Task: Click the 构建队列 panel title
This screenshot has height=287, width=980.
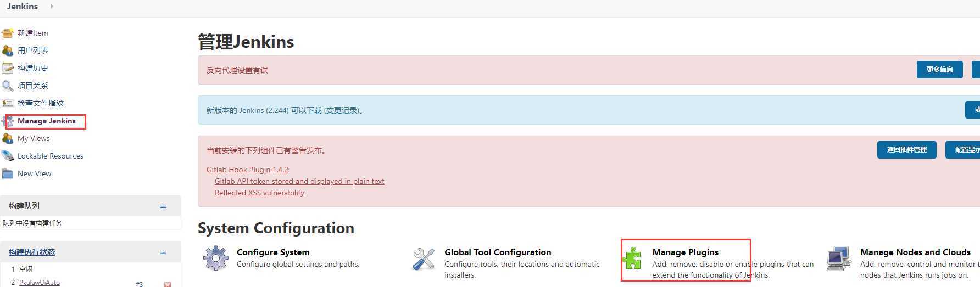Action: pyautogui.click(x=24, y=206)
